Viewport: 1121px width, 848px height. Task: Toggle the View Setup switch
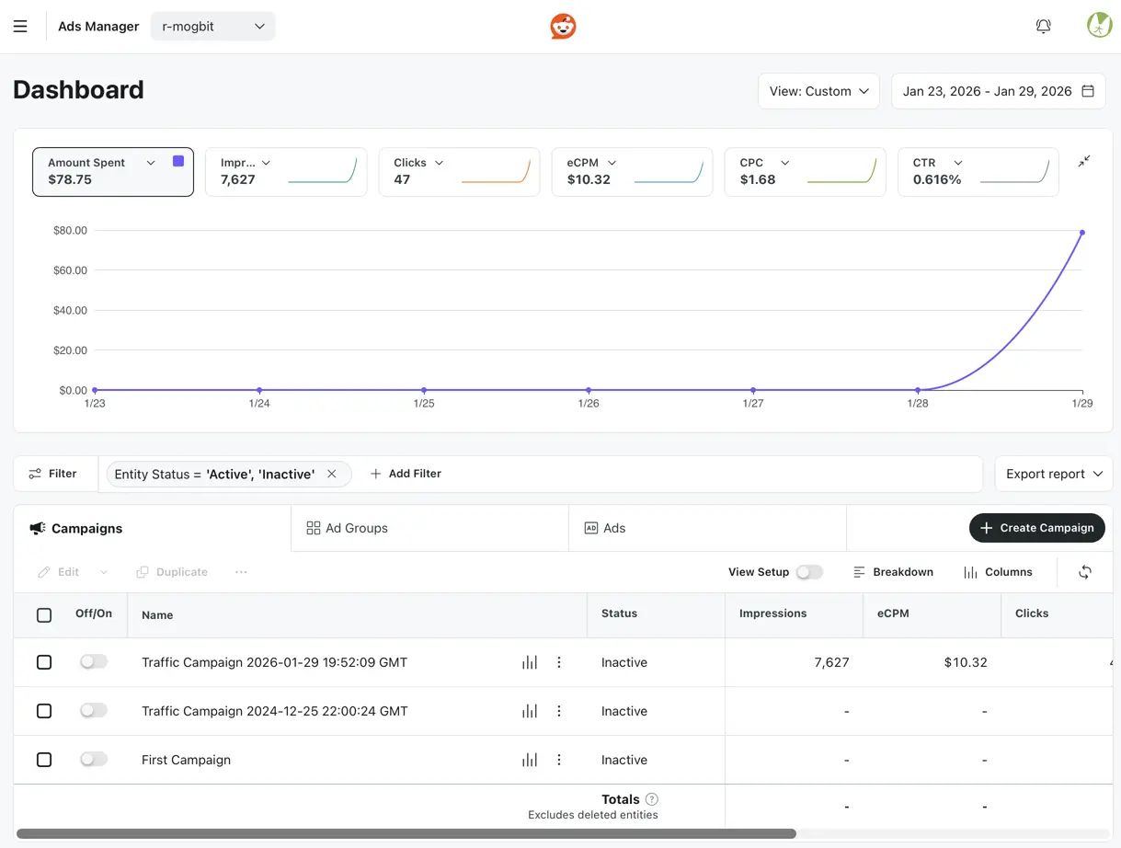pyautogui.click(x=808, y=572)
